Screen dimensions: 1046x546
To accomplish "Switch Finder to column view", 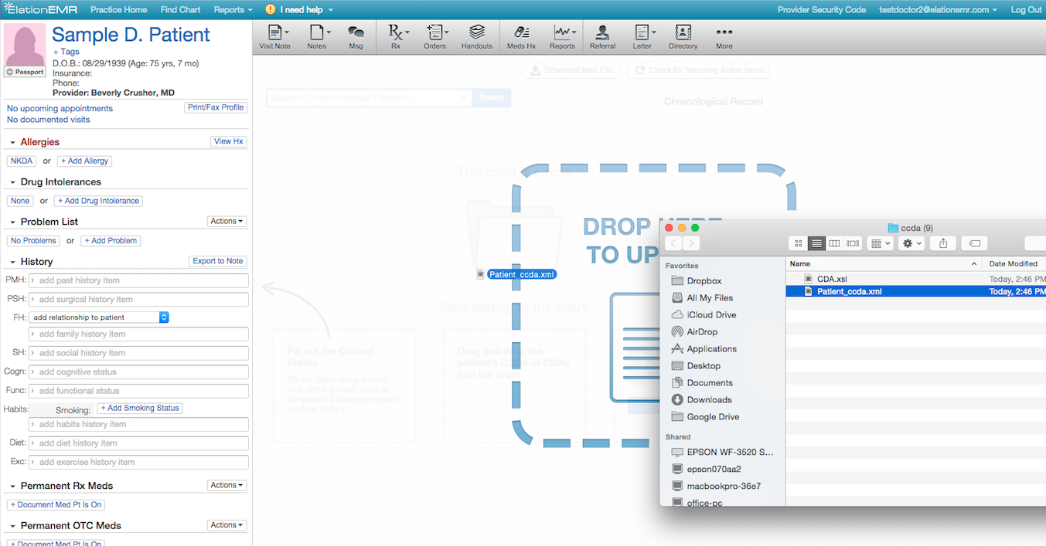I will pos(834,243).
